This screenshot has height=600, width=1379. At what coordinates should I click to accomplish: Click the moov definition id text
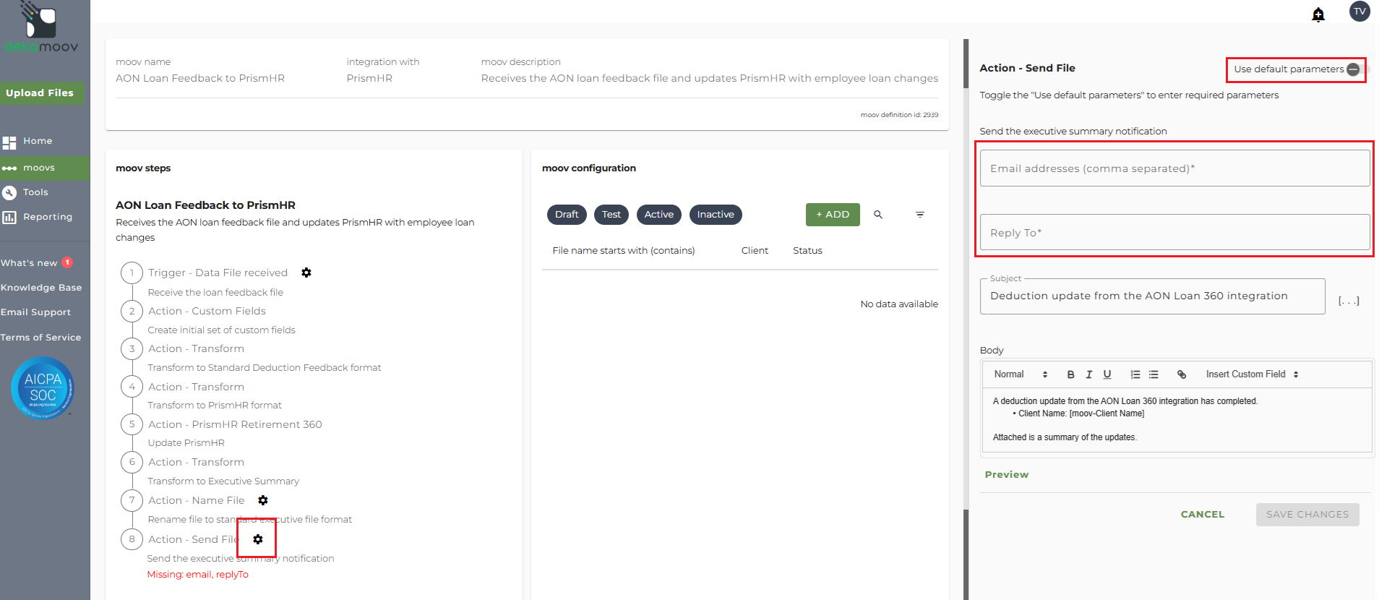899,115
